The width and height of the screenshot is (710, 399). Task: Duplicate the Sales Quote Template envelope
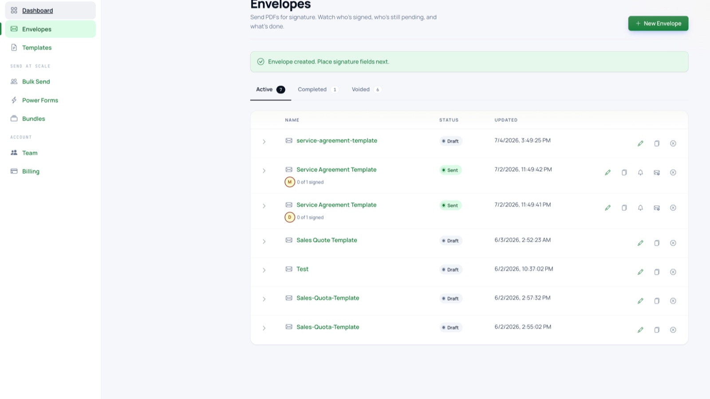point(657,243)
